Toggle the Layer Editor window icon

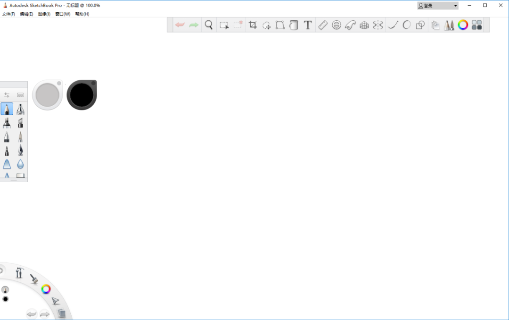[x=435, y=25]
